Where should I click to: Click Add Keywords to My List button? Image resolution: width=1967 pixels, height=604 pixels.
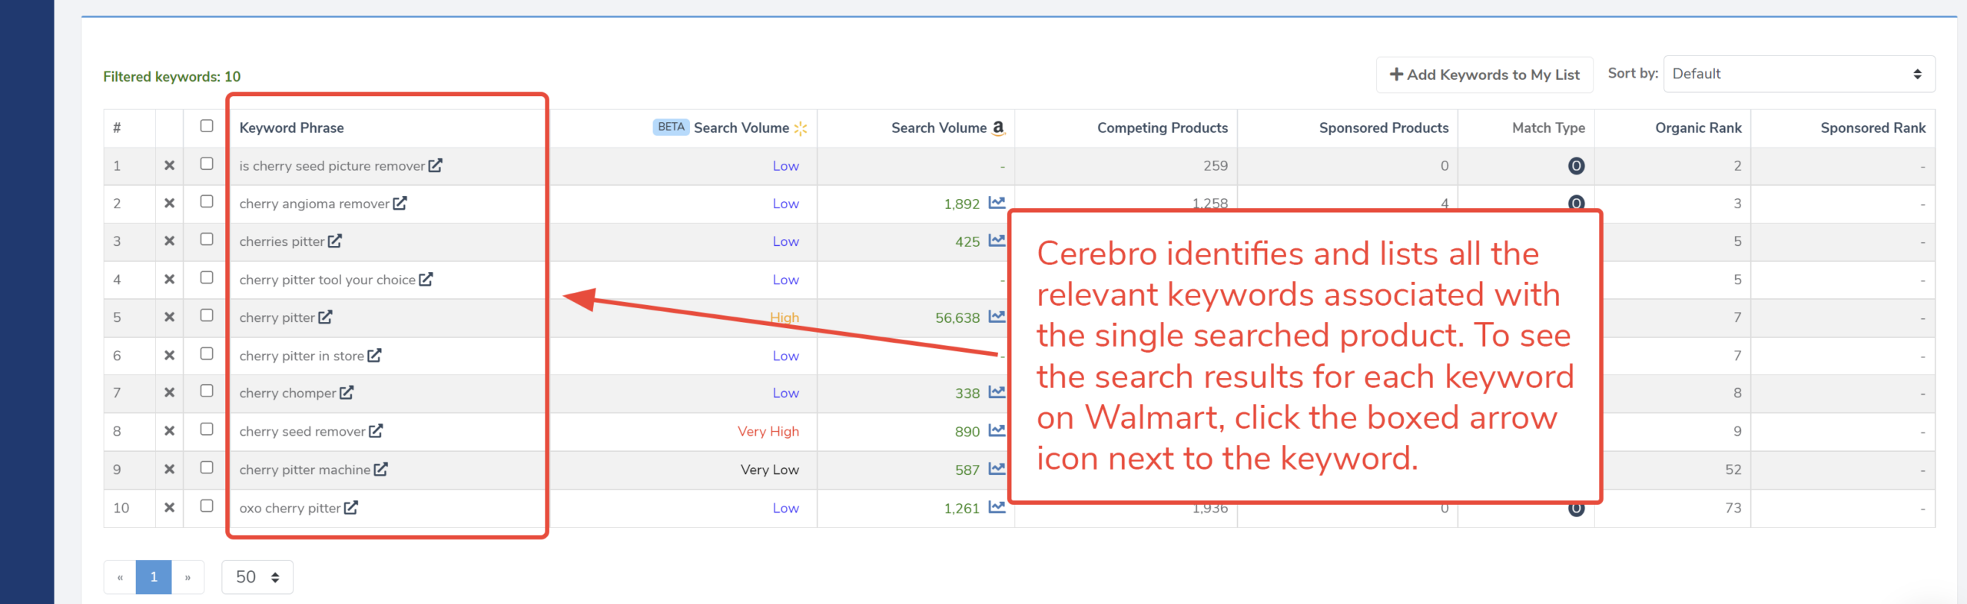click(x=1484, y=75)
